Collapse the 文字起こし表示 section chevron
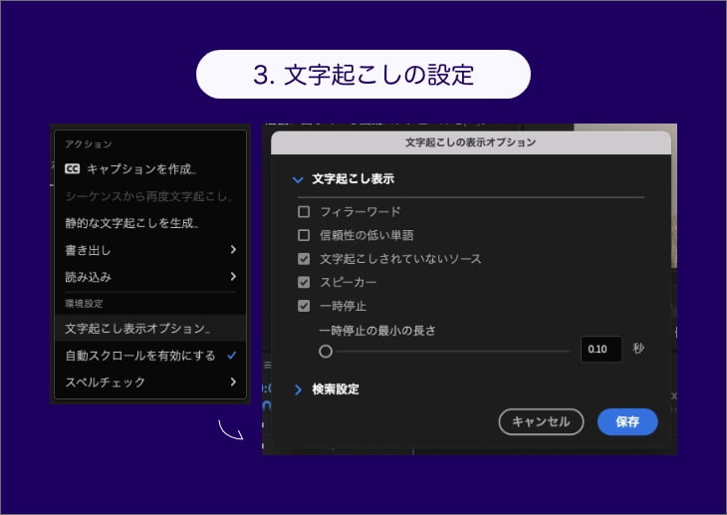 297,180
